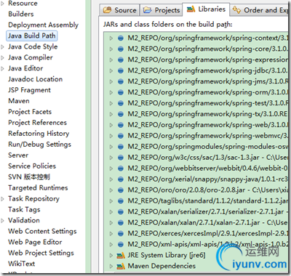Select the Maven settings page
This screenshot has width=291, height=276.
(x=19, y=101)
